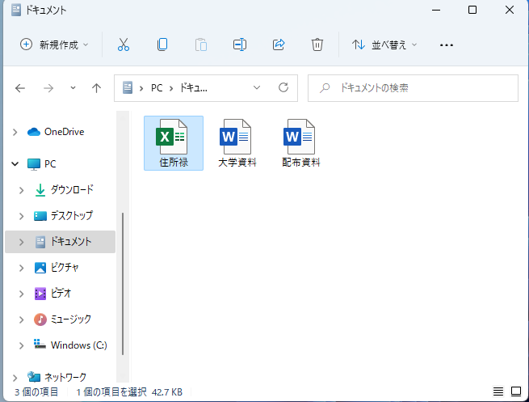Click the Rename icon in toolbar
The image size is (529, 402).
tap(240, 44)
